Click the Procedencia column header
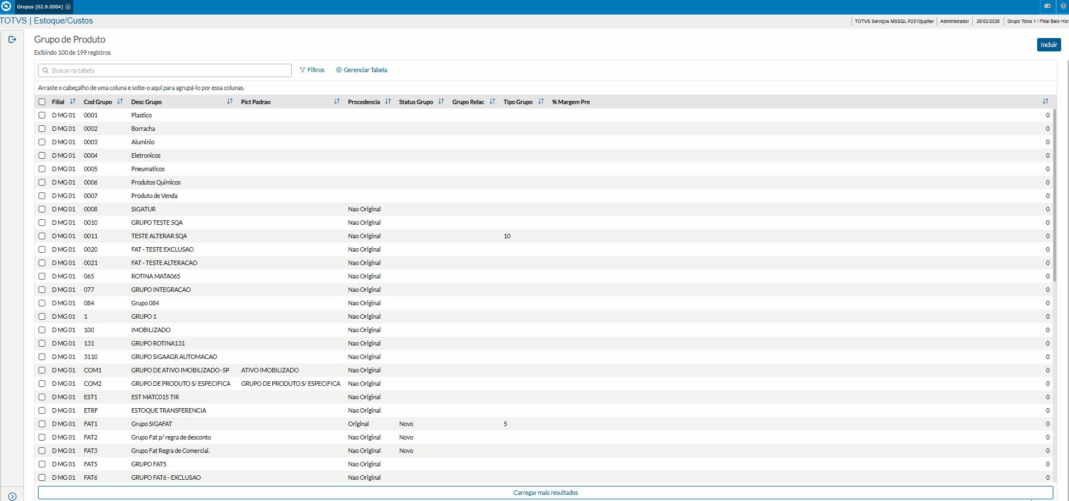This screenshot has height=501, width=1069. point(364,102)
